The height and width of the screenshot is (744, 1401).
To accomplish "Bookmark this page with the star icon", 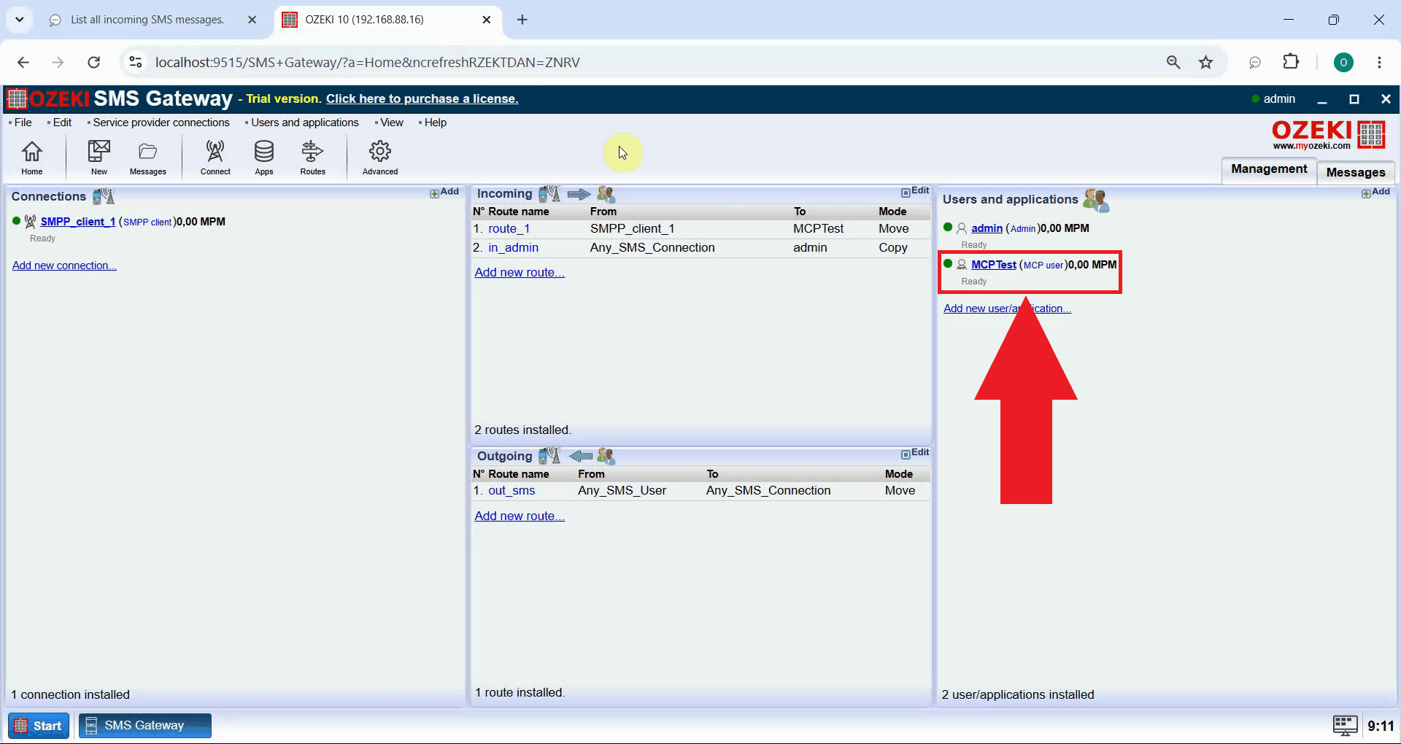I will 1205,63.
